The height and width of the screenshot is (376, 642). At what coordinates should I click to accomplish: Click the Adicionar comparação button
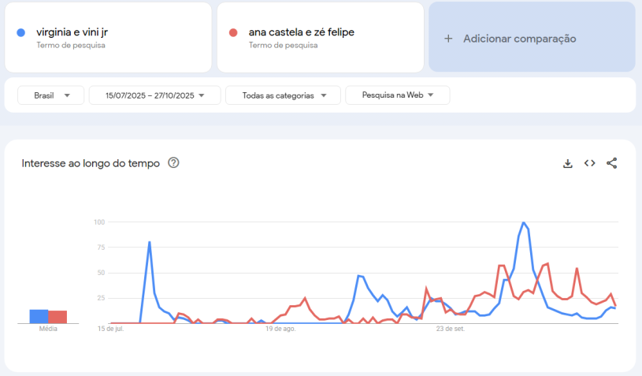pos(519,39)
